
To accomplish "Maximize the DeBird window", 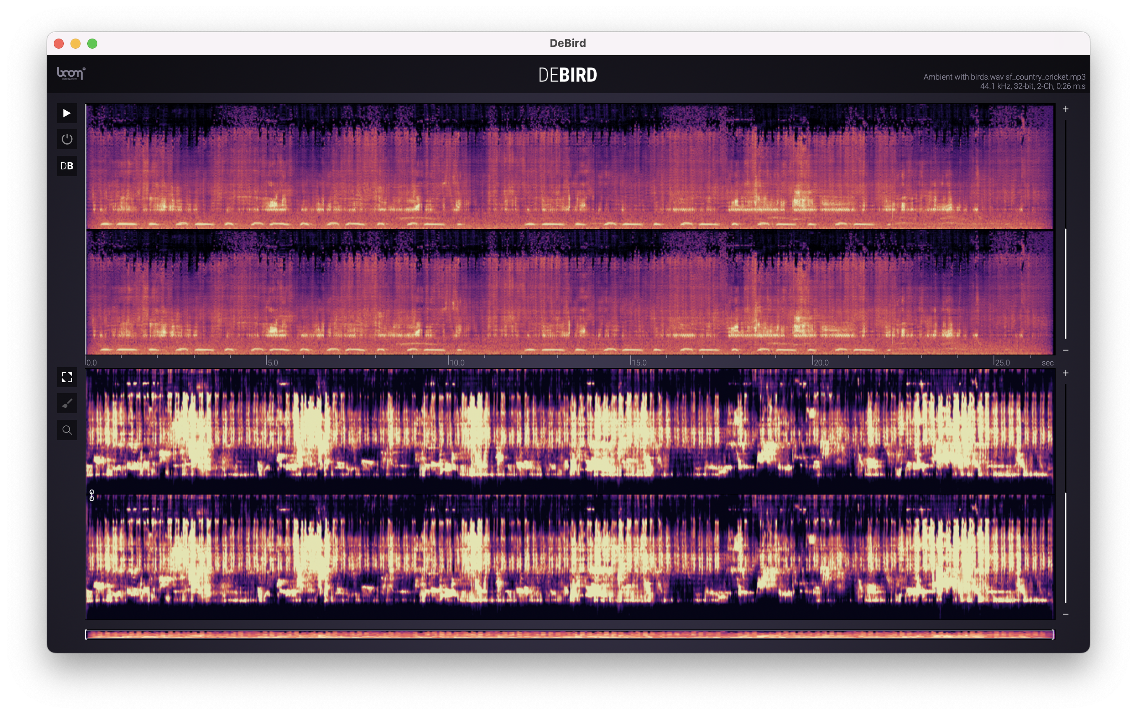I will click(93, 44).
